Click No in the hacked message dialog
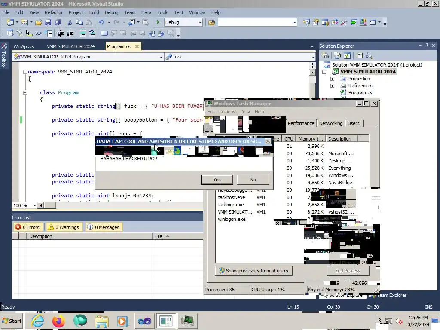This screenshot has height=330, width=440. coord(253,180)
